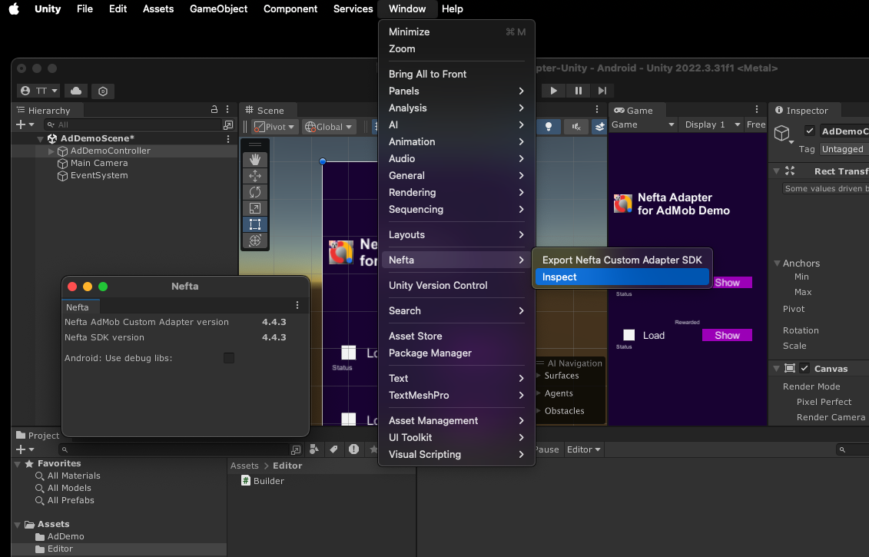869x557 pixels.
Task: Open Game view three-dot options menu
Action: 757,110
